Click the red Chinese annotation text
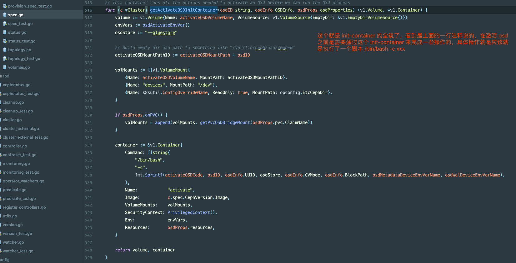This screenshot has width=516, height=263. tap(413, 42)
